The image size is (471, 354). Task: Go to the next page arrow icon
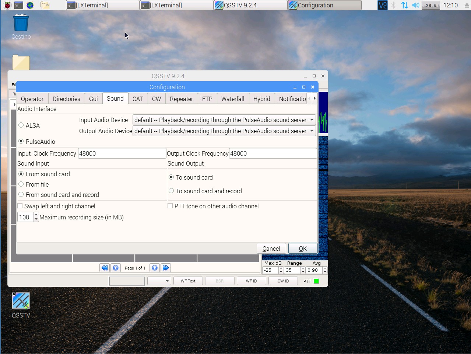click(x=154, y=268)
